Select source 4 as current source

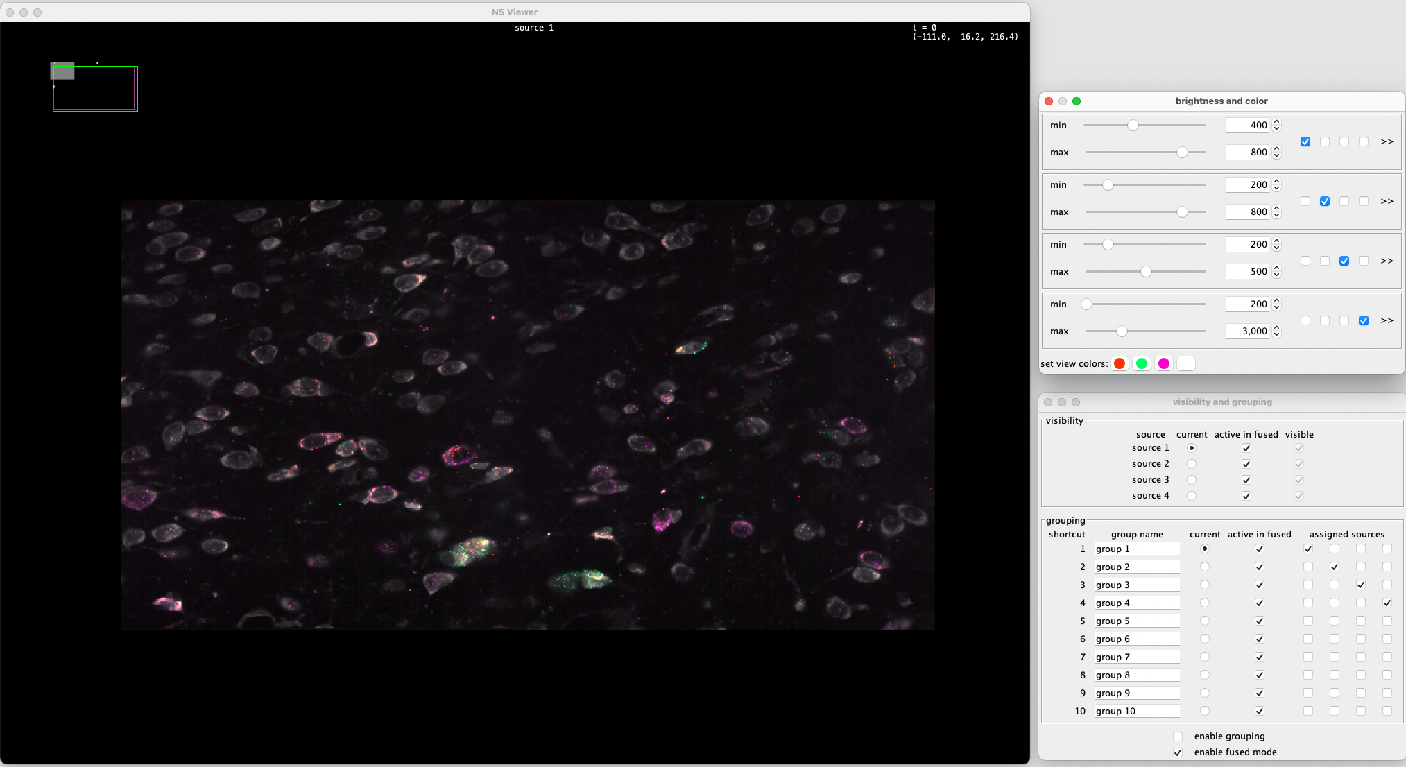[x=1192, y=496]
